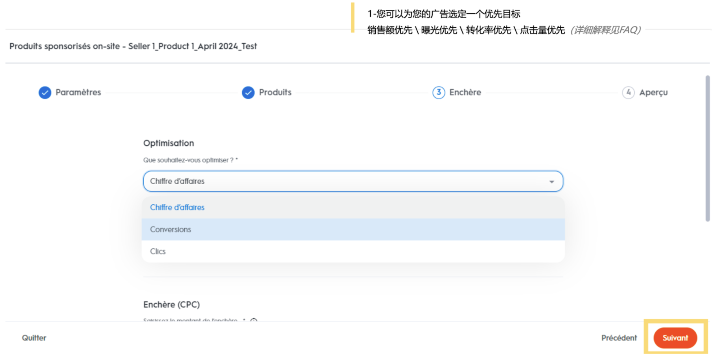Select the Enchère step label

(465, 93)
